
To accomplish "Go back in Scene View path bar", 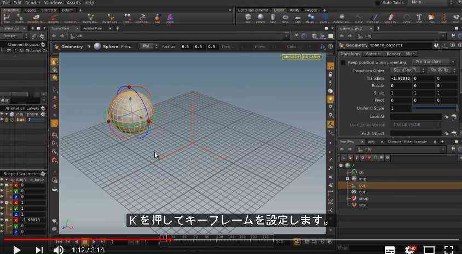I will point(54,36).
